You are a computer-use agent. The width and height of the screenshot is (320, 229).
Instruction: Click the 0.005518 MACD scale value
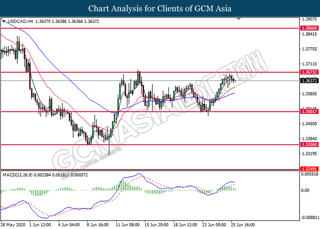[309, 174]
